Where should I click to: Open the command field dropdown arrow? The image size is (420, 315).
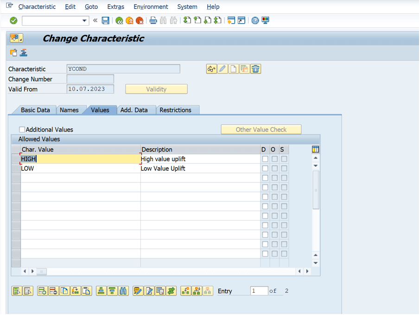[84, 20]
